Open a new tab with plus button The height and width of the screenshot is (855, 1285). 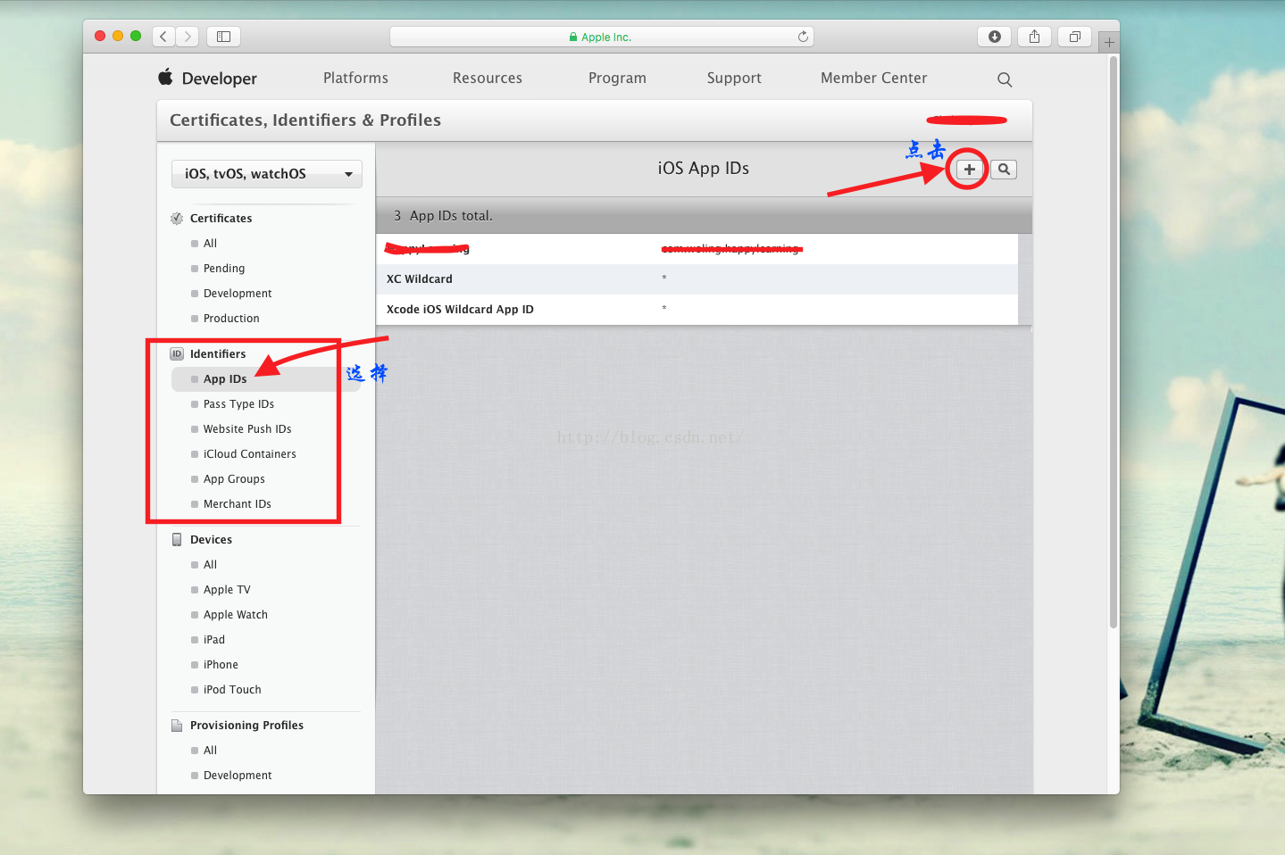pyautogui.click(x=1109, y=42)
